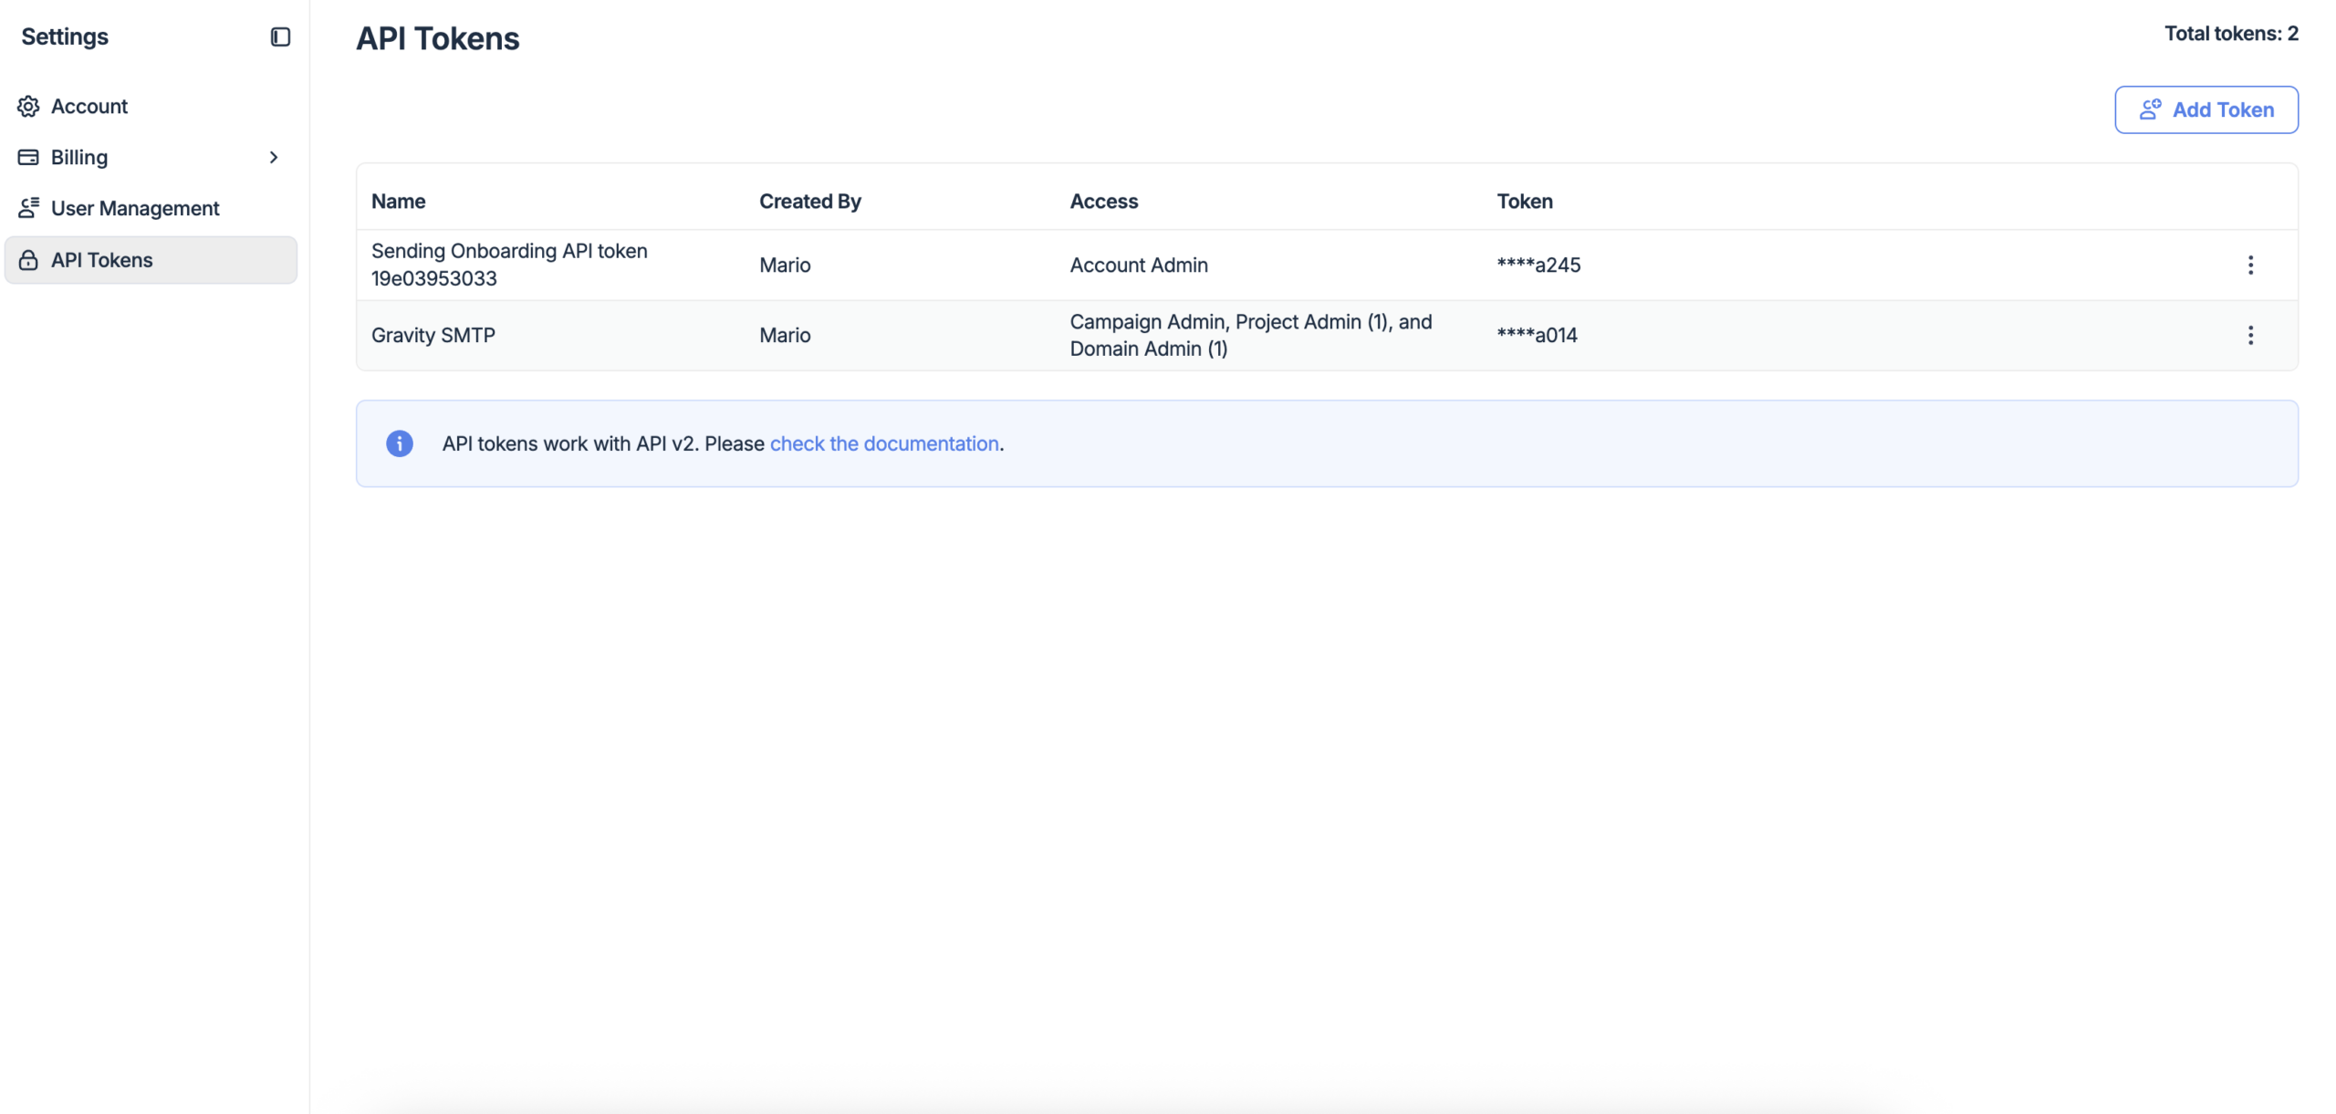Select Sending Onboarding API token name cell
The image size is (2336, 1114).
pyautogui.click(x=509, y=265)
